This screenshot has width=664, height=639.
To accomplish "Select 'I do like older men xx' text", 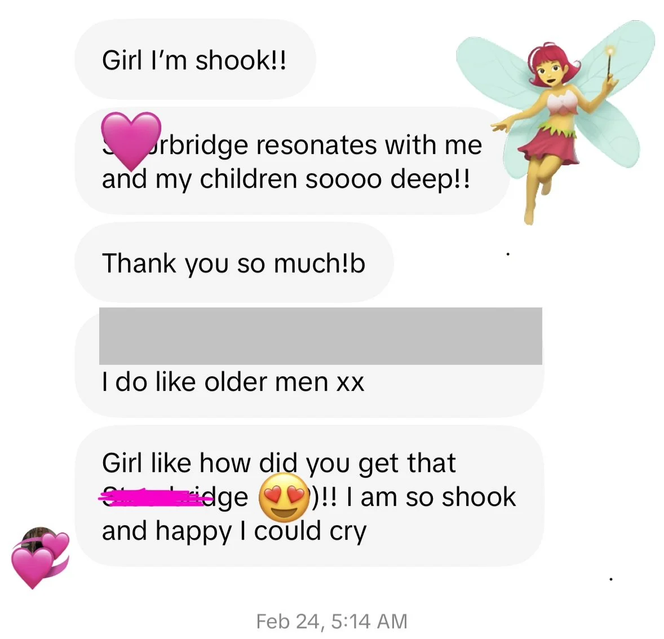I will [233, 382].
